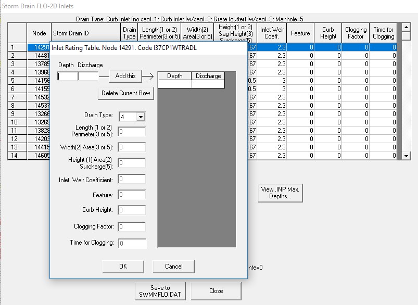Click the Curb Height column header
Image resolution: width=418 pixels, height=305 pixels.
(x=328, y=33)
